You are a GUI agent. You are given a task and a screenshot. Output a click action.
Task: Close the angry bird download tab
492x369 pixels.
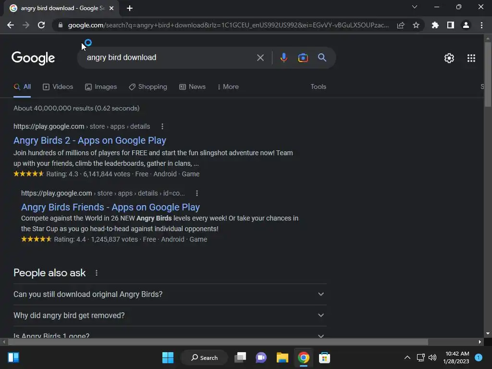(111, 8)
